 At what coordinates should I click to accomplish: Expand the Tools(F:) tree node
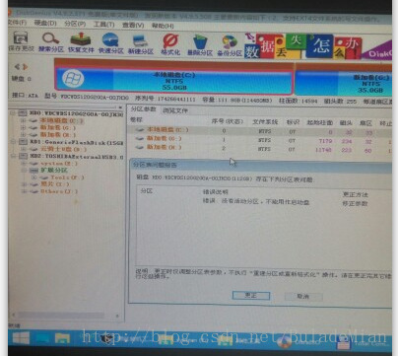tap(33, 178)
